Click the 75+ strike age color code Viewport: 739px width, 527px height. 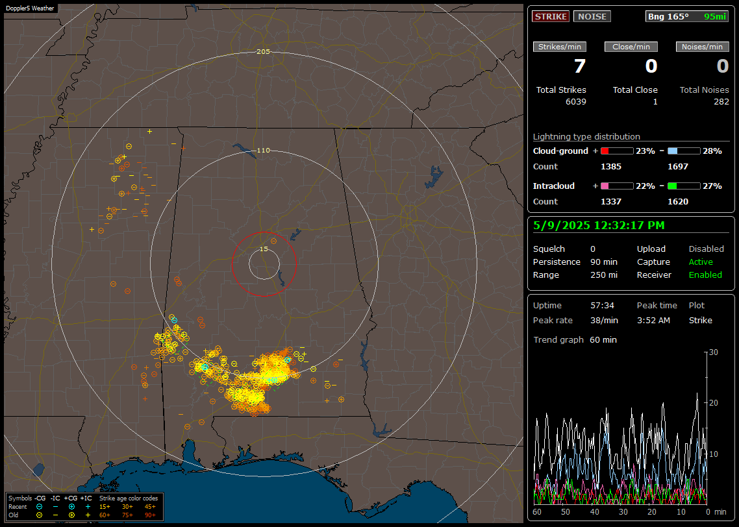127,515
